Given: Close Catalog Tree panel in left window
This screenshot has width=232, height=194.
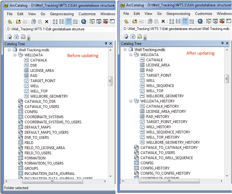Looking at the screenshot, I should pyautogui.click(x=111, y=43).
